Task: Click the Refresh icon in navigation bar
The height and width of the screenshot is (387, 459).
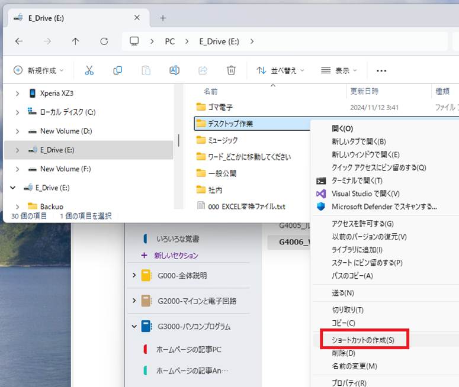Action: pyautogui.click(x=104, y=41)
